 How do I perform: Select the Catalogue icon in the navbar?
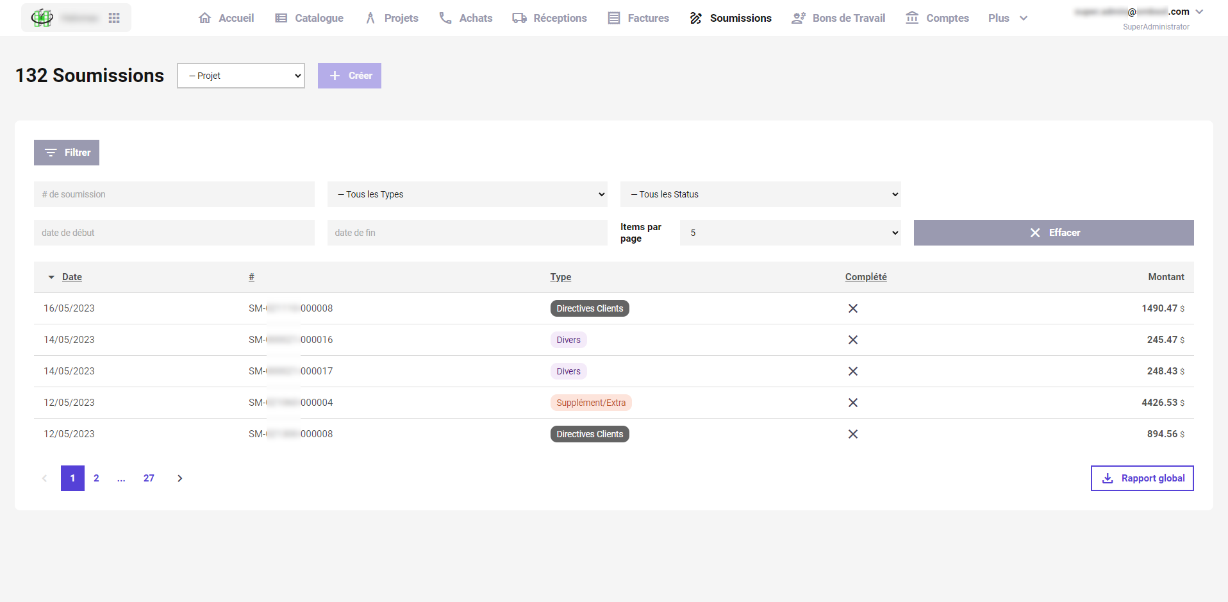pos(280,18)
